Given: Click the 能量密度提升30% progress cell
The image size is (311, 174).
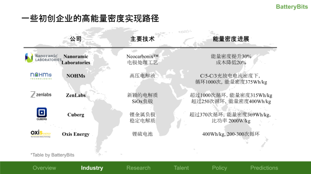Looking at the screenshot, I should coord(231,59).
